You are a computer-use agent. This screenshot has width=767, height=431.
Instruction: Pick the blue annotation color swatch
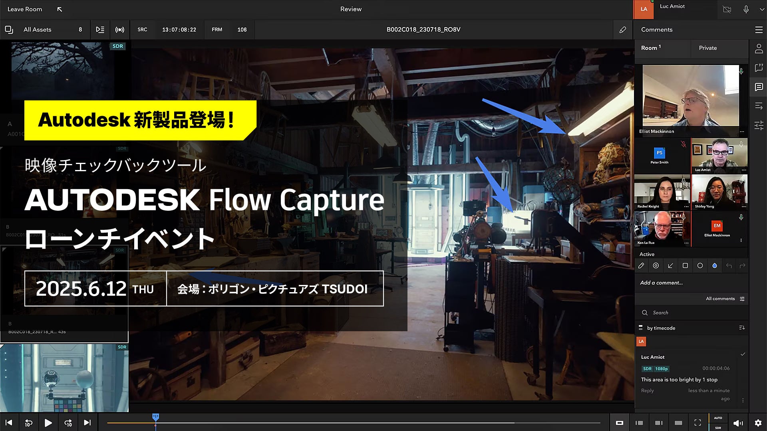coord(715,266)
